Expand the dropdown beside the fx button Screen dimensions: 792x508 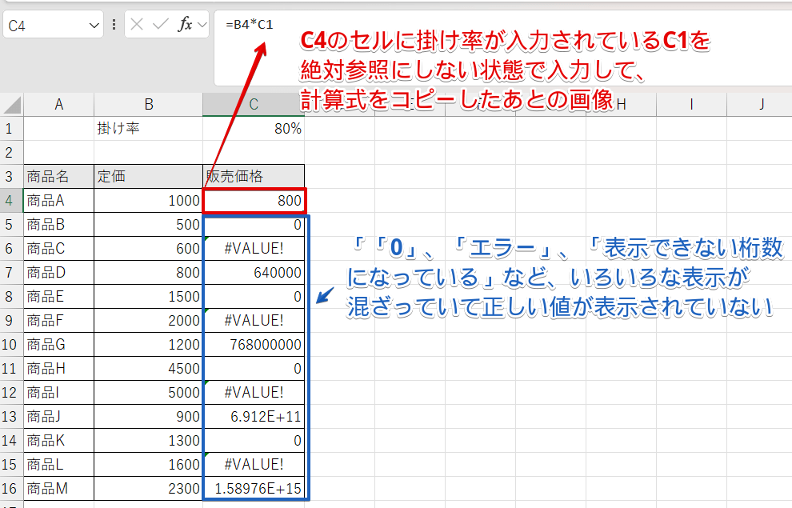[202, 25]
